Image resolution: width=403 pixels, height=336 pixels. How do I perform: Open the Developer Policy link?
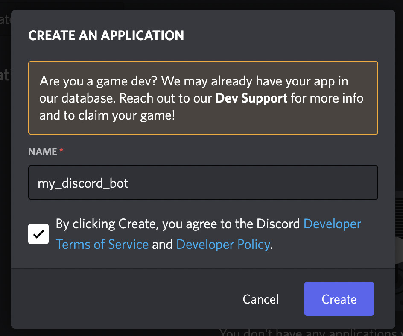tap(223, 244)
